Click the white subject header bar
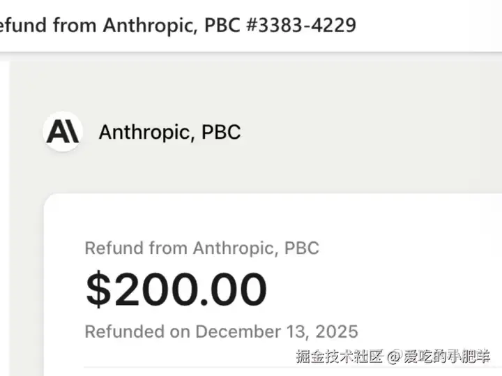 [432, 25]
